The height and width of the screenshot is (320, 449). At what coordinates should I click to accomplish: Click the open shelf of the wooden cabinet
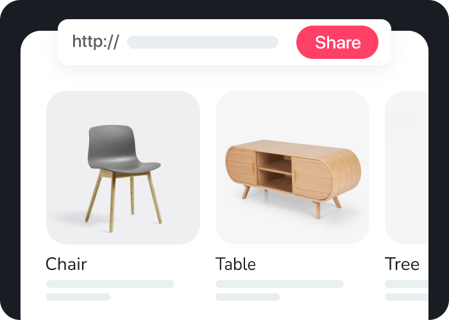275,172
